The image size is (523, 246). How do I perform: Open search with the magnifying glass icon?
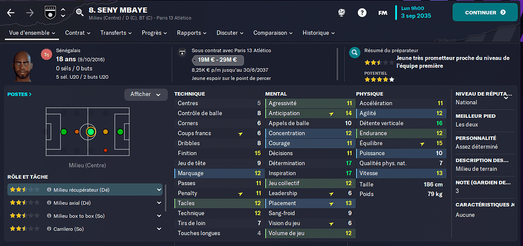pyautogui.click(x=80, y=13)
